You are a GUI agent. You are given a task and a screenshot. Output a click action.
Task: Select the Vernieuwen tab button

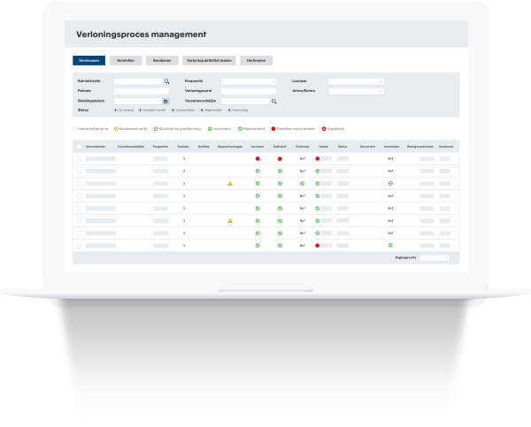(88, 60)
